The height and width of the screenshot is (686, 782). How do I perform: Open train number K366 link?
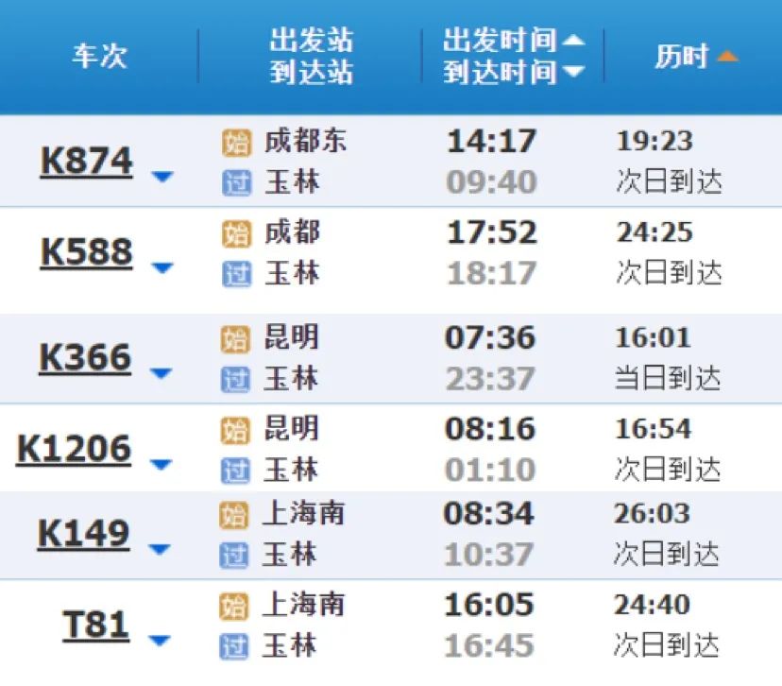pyautogui.click(x=85, y=357)
